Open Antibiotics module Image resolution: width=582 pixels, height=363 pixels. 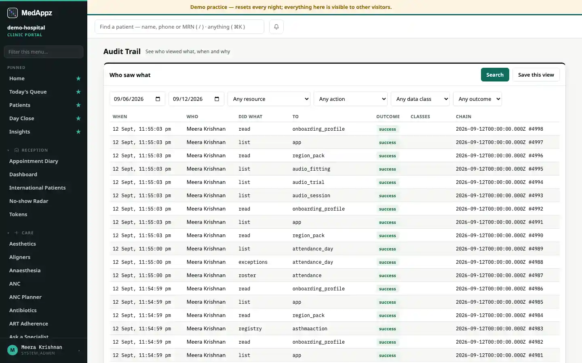(23, 311)
